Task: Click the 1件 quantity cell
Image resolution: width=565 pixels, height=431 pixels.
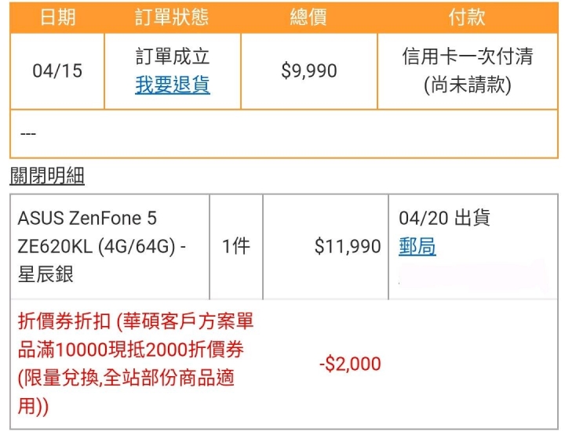Action: (236, 246)
